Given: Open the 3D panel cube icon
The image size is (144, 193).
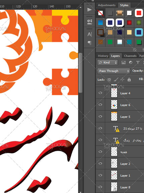Looking at the screenshot, I should [x=89, y=22].
